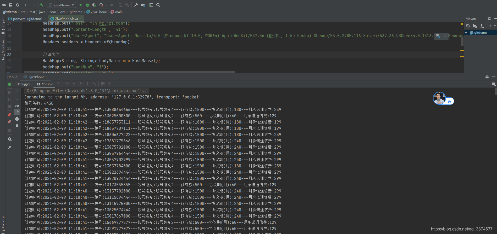This screenshot has width=497, height=234.
Task: Open the ZjwzPhone run configuration dropdown
Action: pyautogui.click(x=61, y=5)
